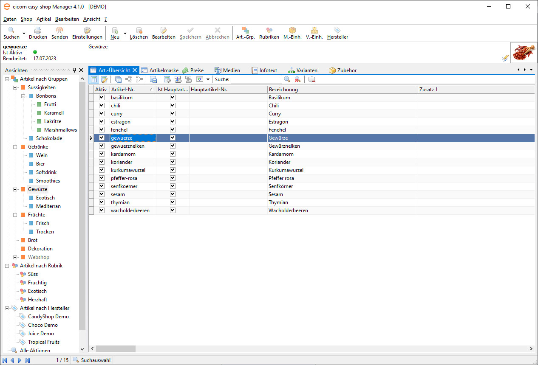Open the dropdown arrow beside Neu
Screen dimensions: 538x365
click(125, 34)
